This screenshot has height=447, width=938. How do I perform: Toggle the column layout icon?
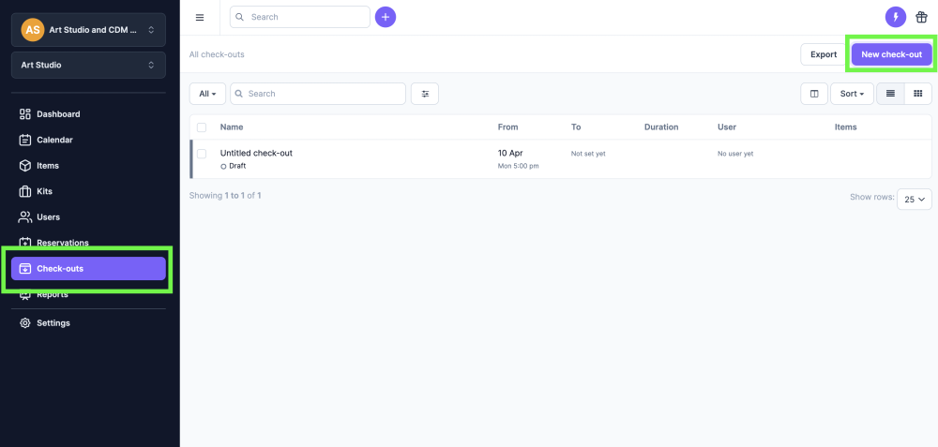click(814, 94)
